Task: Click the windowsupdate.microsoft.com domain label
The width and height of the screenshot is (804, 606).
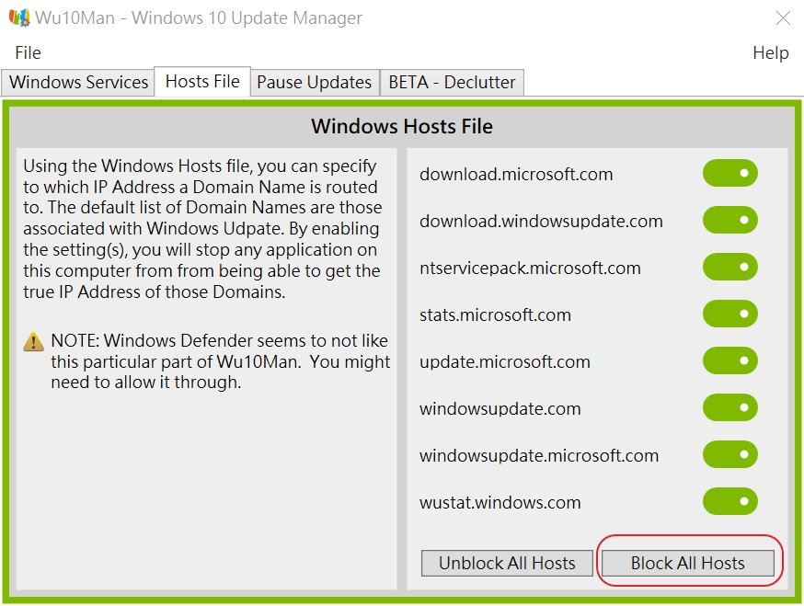Action: coord(539,456)
